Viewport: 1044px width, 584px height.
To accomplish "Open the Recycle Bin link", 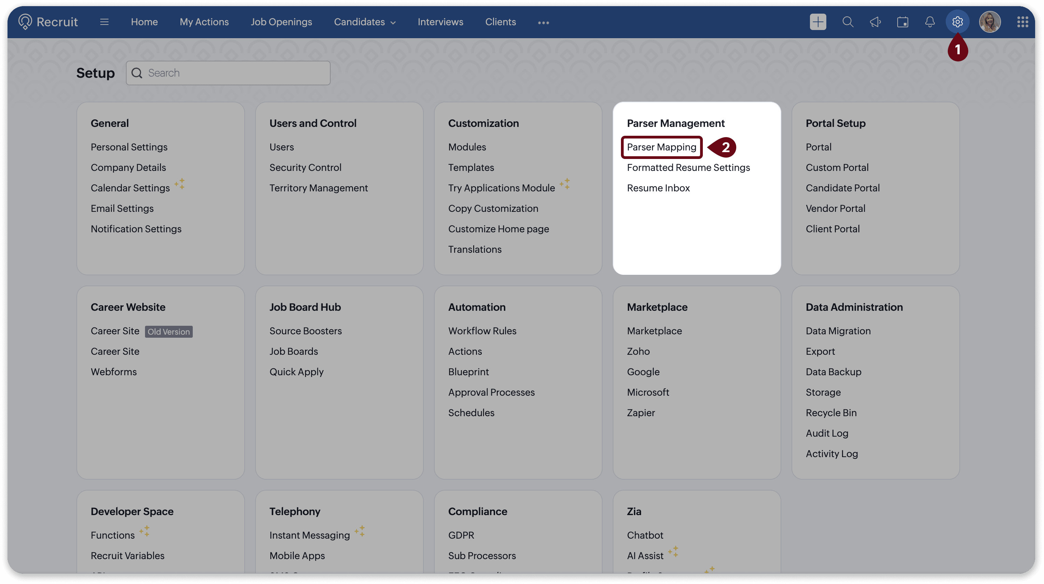I will [831, 412].
